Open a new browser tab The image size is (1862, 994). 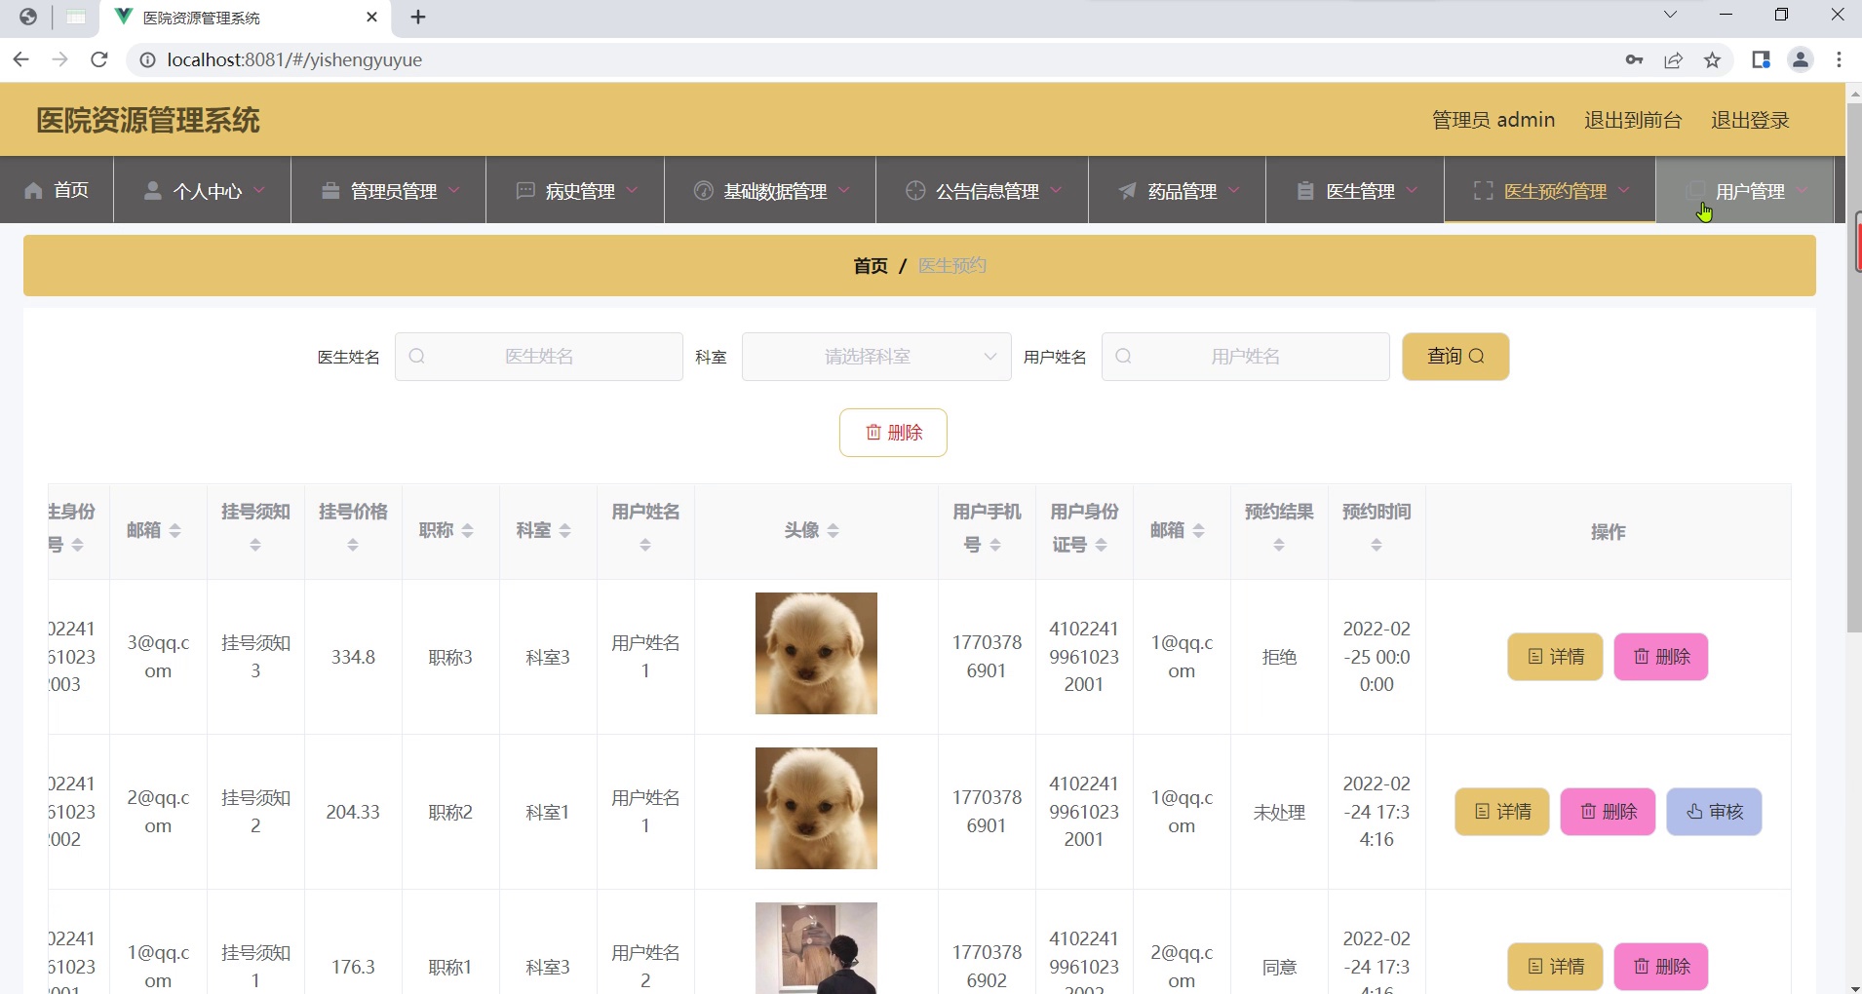(418, 17)
